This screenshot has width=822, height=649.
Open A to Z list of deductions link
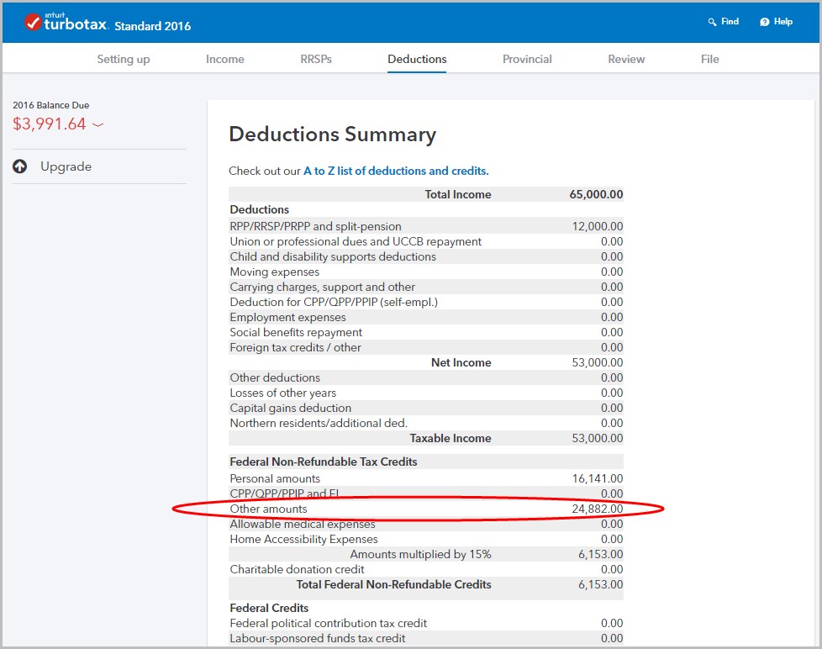(396, 171)
